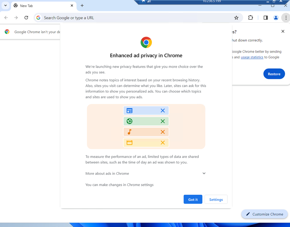Click Customize Chrome button

[x=264, y=214]
